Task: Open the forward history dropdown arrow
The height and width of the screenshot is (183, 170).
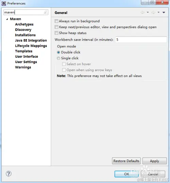Action: 158,12
